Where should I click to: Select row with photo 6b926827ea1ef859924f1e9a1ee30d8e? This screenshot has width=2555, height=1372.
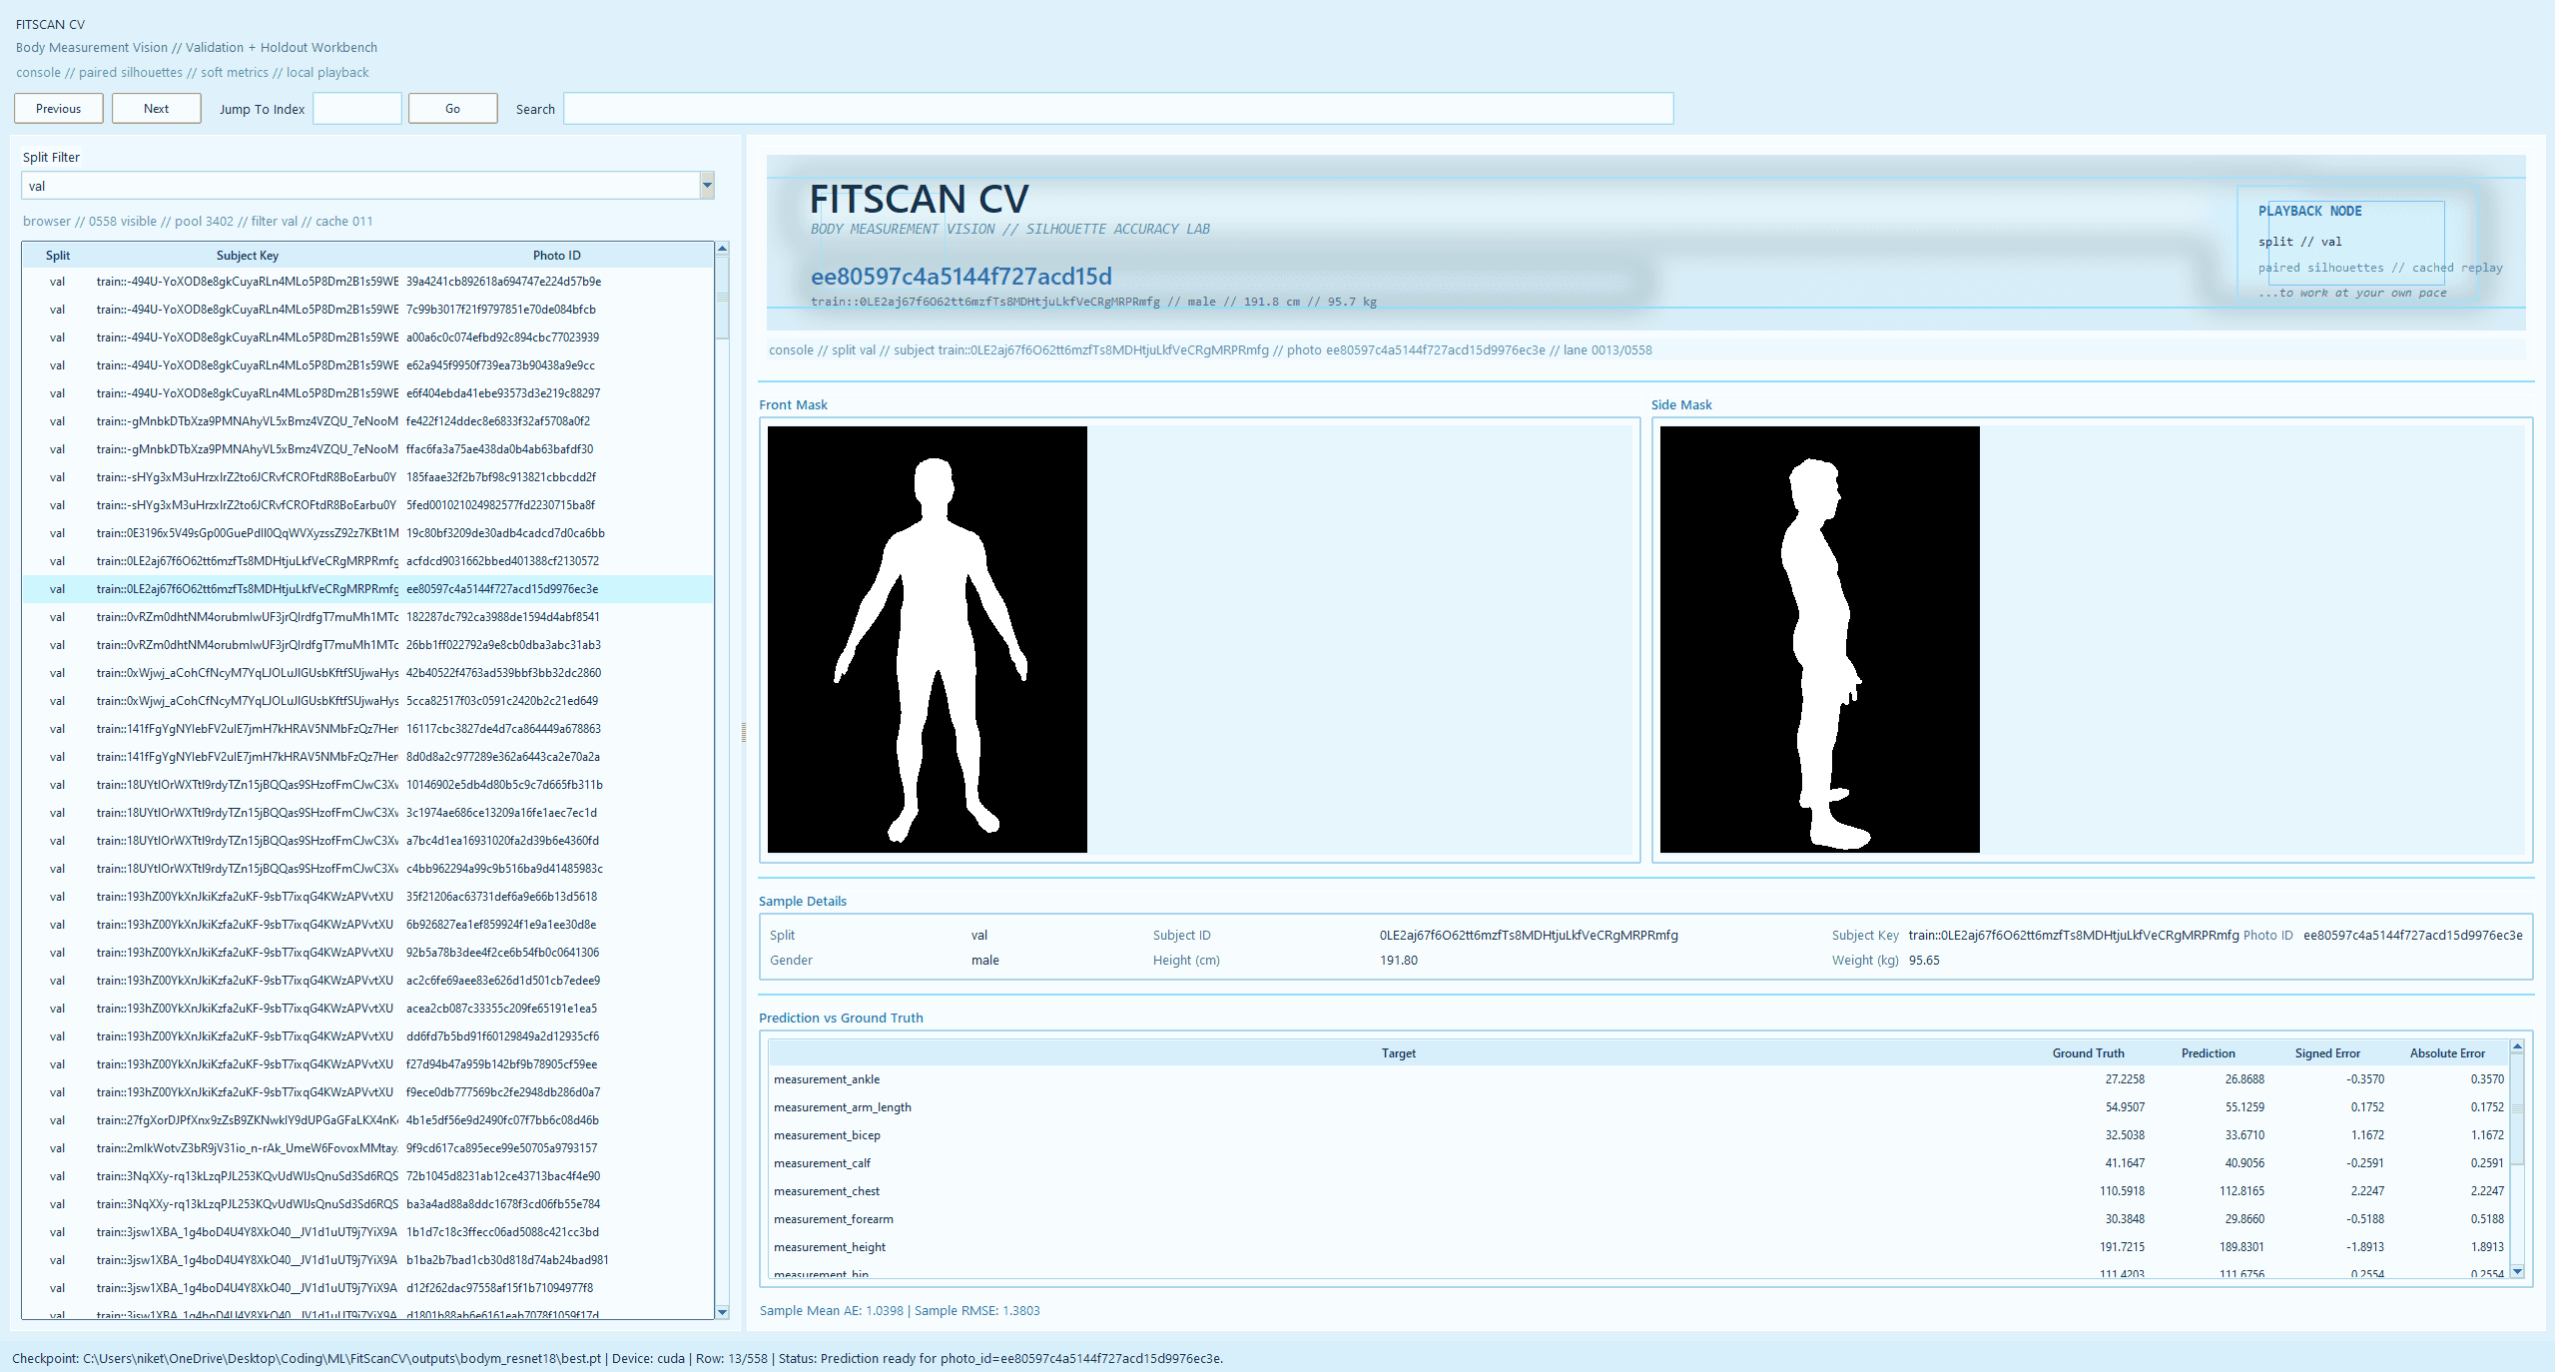(367, 925)
